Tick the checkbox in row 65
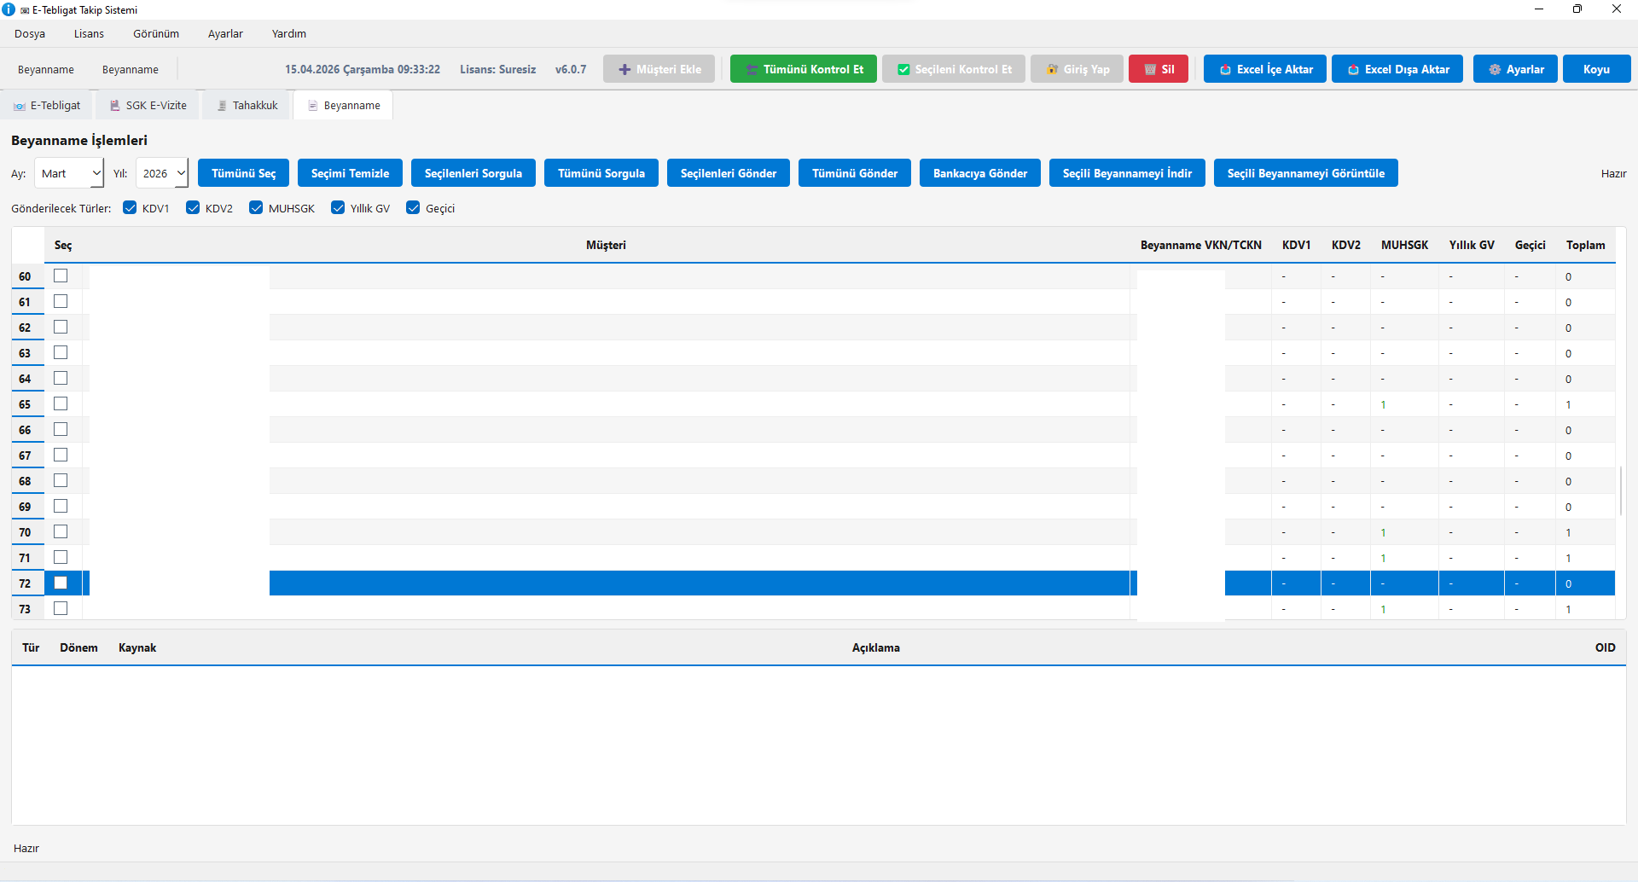The image size is (1638, 882). [x=61, y=404]
